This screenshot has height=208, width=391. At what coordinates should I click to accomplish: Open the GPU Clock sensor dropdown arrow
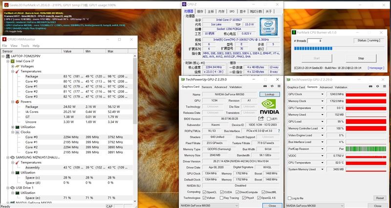click(322, 95)
